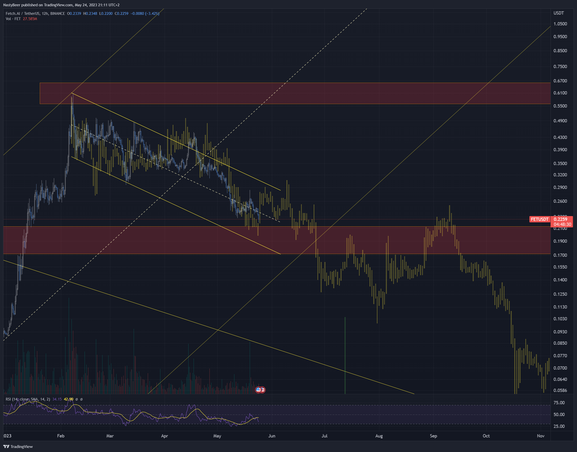The width and height of the screenshot is (577, 452).
Task: Click the 0.2900 price axis label
Action: (560, 187)
